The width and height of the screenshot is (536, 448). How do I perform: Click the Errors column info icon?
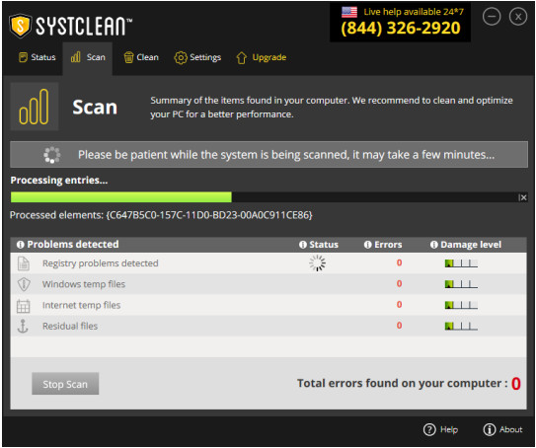pyautogui.click(x=367, y=245)
